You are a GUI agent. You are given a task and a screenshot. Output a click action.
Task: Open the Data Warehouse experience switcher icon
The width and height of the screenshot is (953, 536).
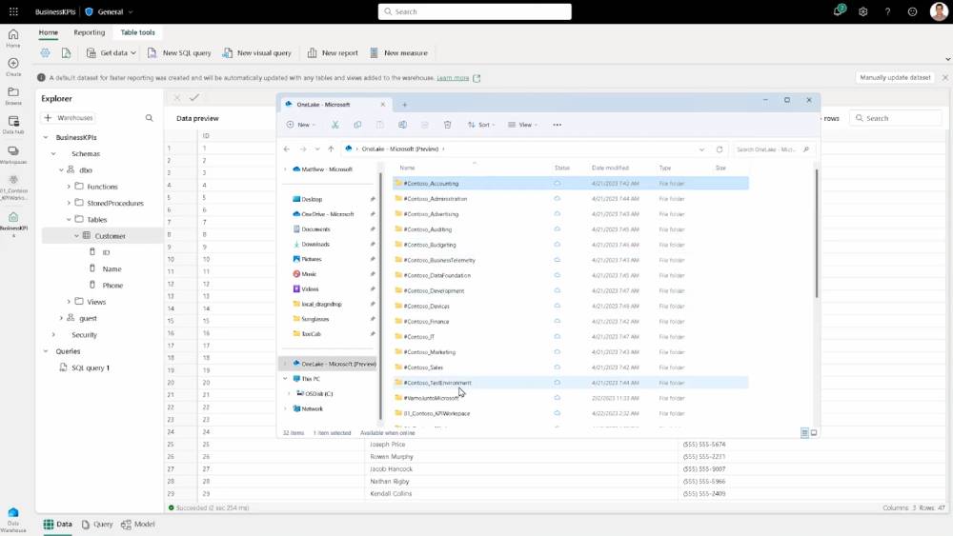point(13,517)
